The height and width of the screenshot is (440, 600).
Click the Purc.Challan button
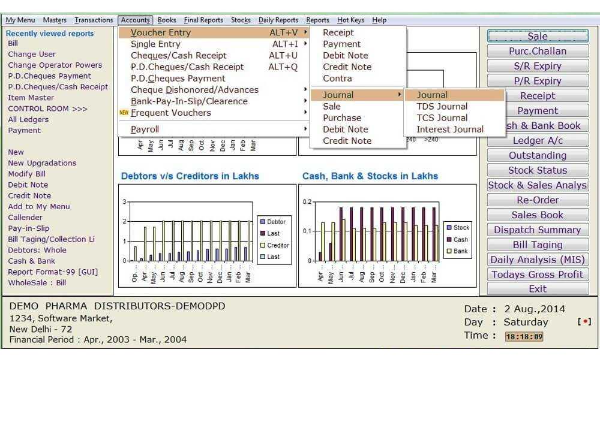coord(538,51)
